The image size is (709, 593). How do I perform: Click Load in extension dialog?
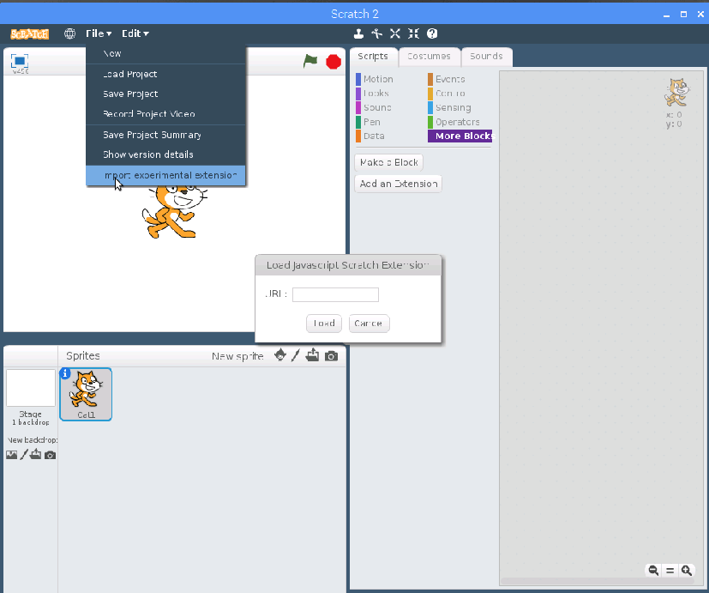click(324, 324)
